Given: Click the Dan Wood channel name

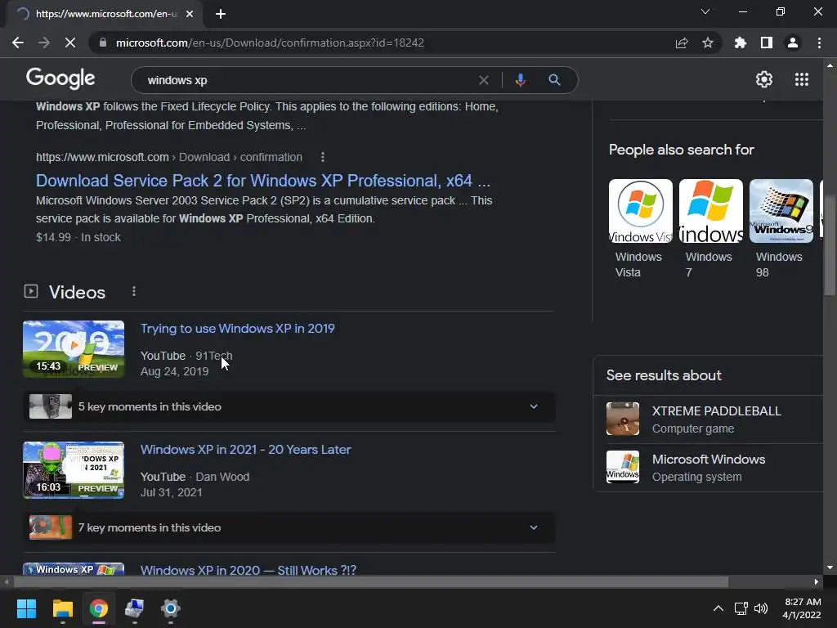Looking at the screenshot, I should click(222, 477).
